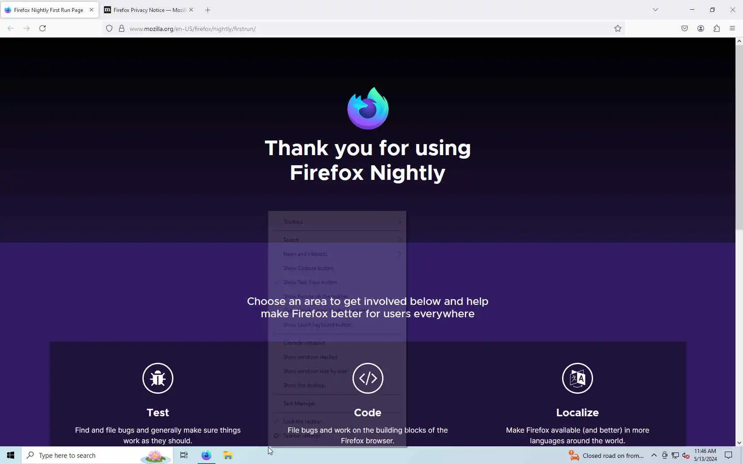Open Task Manager from context menu
This screenshot has height=464, width=743.
click(x=337, y=403)
